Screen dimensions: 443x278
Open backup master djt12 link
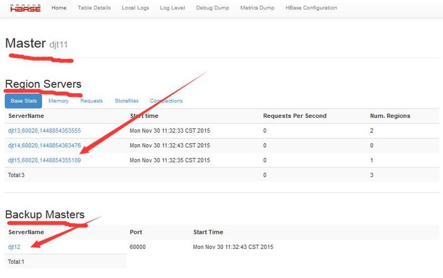coord(14,247)
